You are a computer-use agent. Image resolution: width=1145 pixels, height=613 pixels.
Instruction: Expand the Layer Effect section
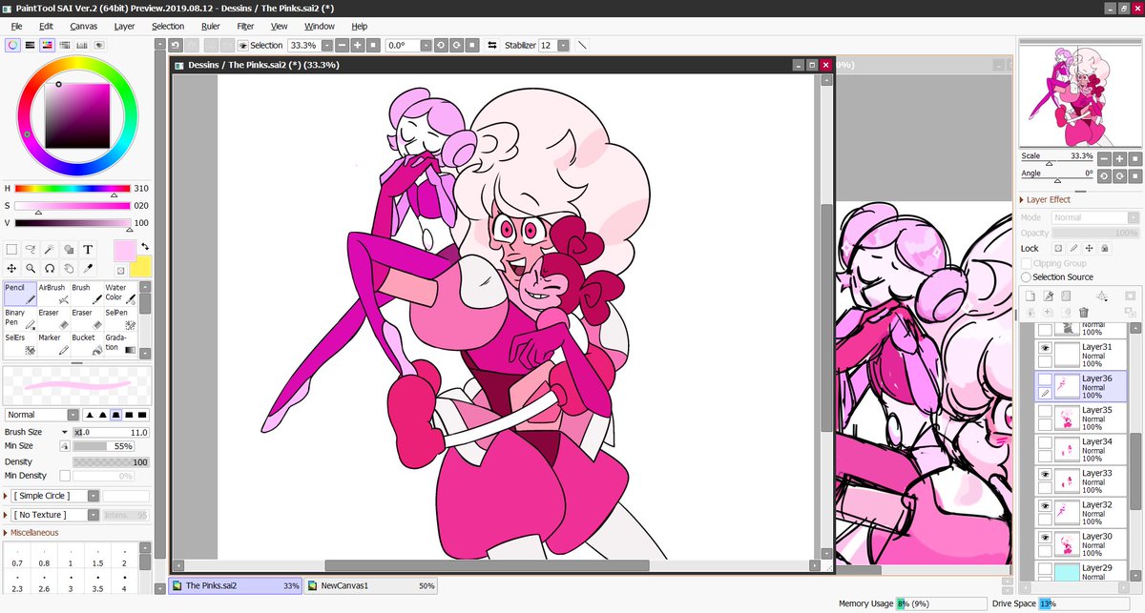[x=1046, y=200]
